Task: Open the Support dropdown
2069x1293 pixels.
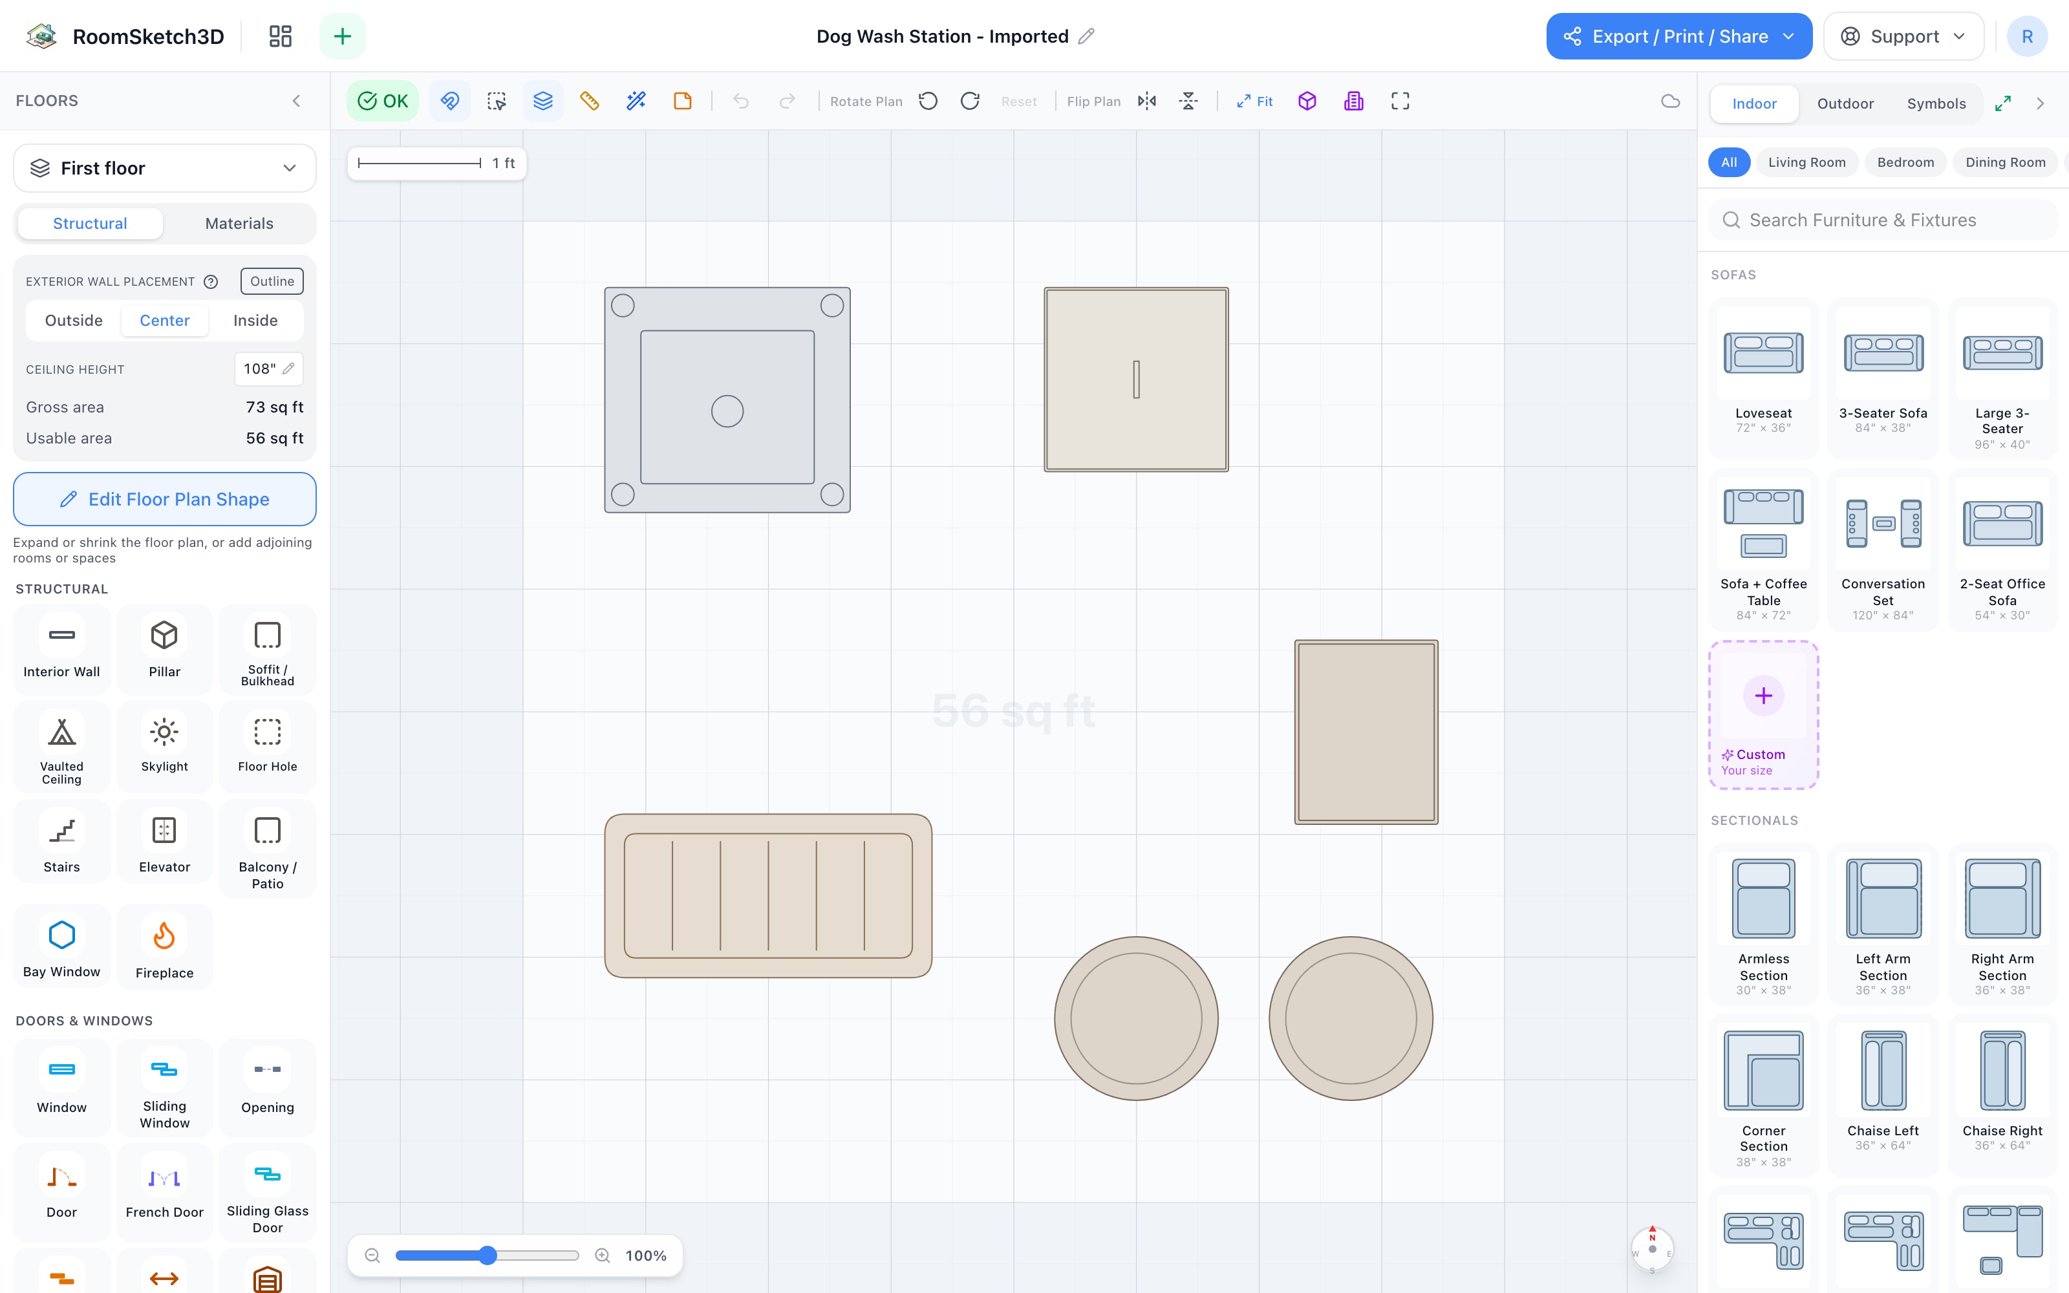Action: coord(1904,36)
